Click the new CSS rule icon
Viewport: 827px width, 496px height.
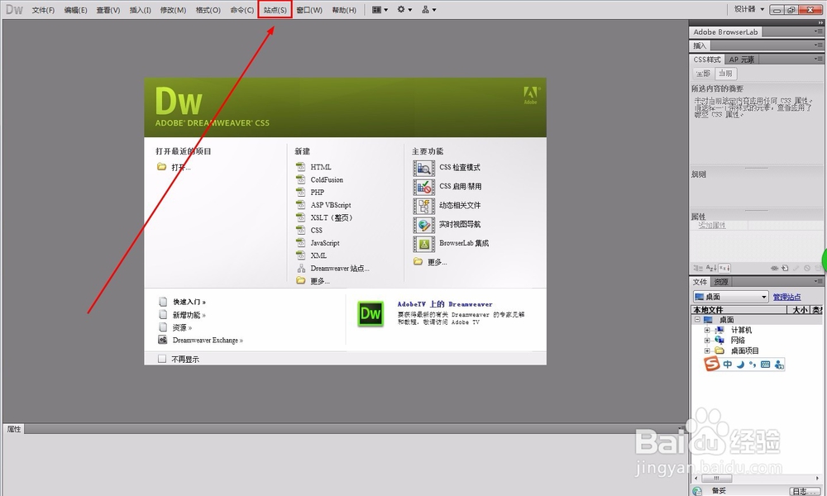click(x=785, y=269)
